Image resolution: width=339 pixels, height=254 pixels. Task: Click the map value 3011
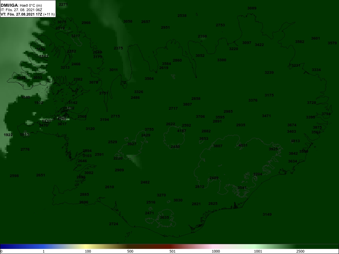114,70
